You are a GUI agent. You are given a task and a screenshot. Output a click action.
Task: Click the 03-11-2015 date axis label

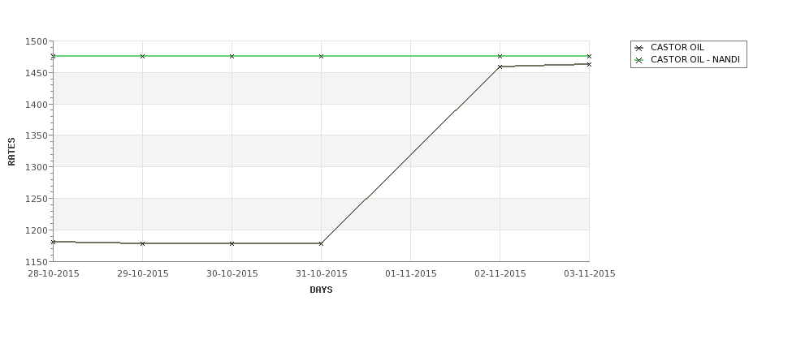[590, 274]
